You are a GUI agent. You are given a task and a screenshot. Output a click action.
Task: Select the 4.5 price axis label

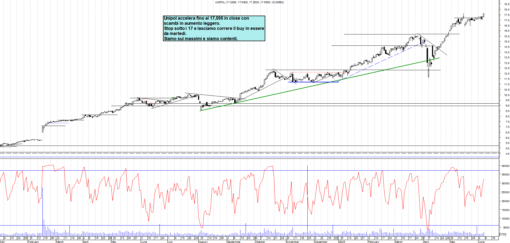507,154
